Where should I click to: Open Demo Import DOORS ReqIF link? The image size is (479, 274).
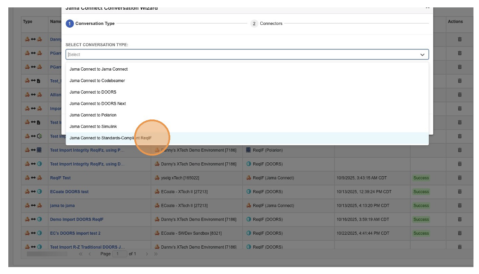(77, 219)
